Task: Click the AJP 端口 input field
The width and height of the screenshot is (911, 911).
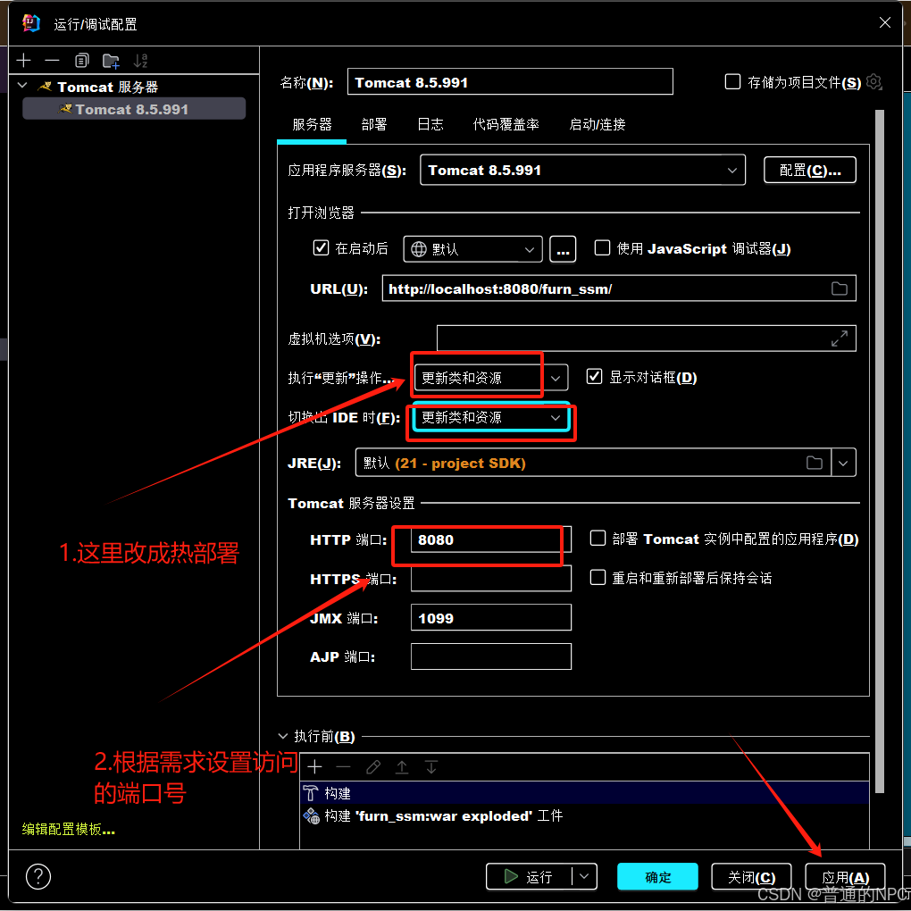Action: [491, 656]
